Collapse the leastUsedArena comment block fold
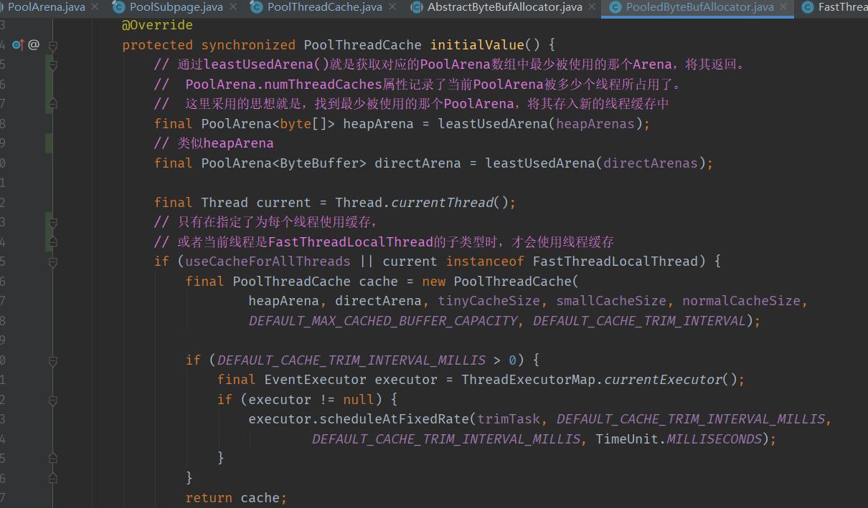Screen dimensions: 868x508 [52, 64]
